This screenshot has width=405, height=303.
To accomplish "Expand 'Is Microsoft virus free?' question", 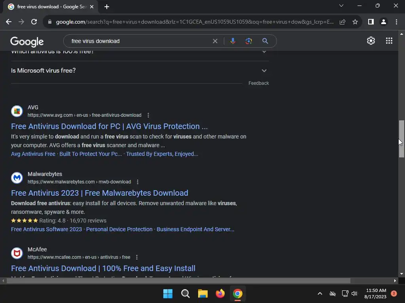I will tap(140, 71).
